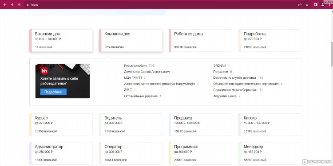The width and height of the screenshot is (333, 166).
Task: Open the Оператор vacancies card
Action: 131,153
